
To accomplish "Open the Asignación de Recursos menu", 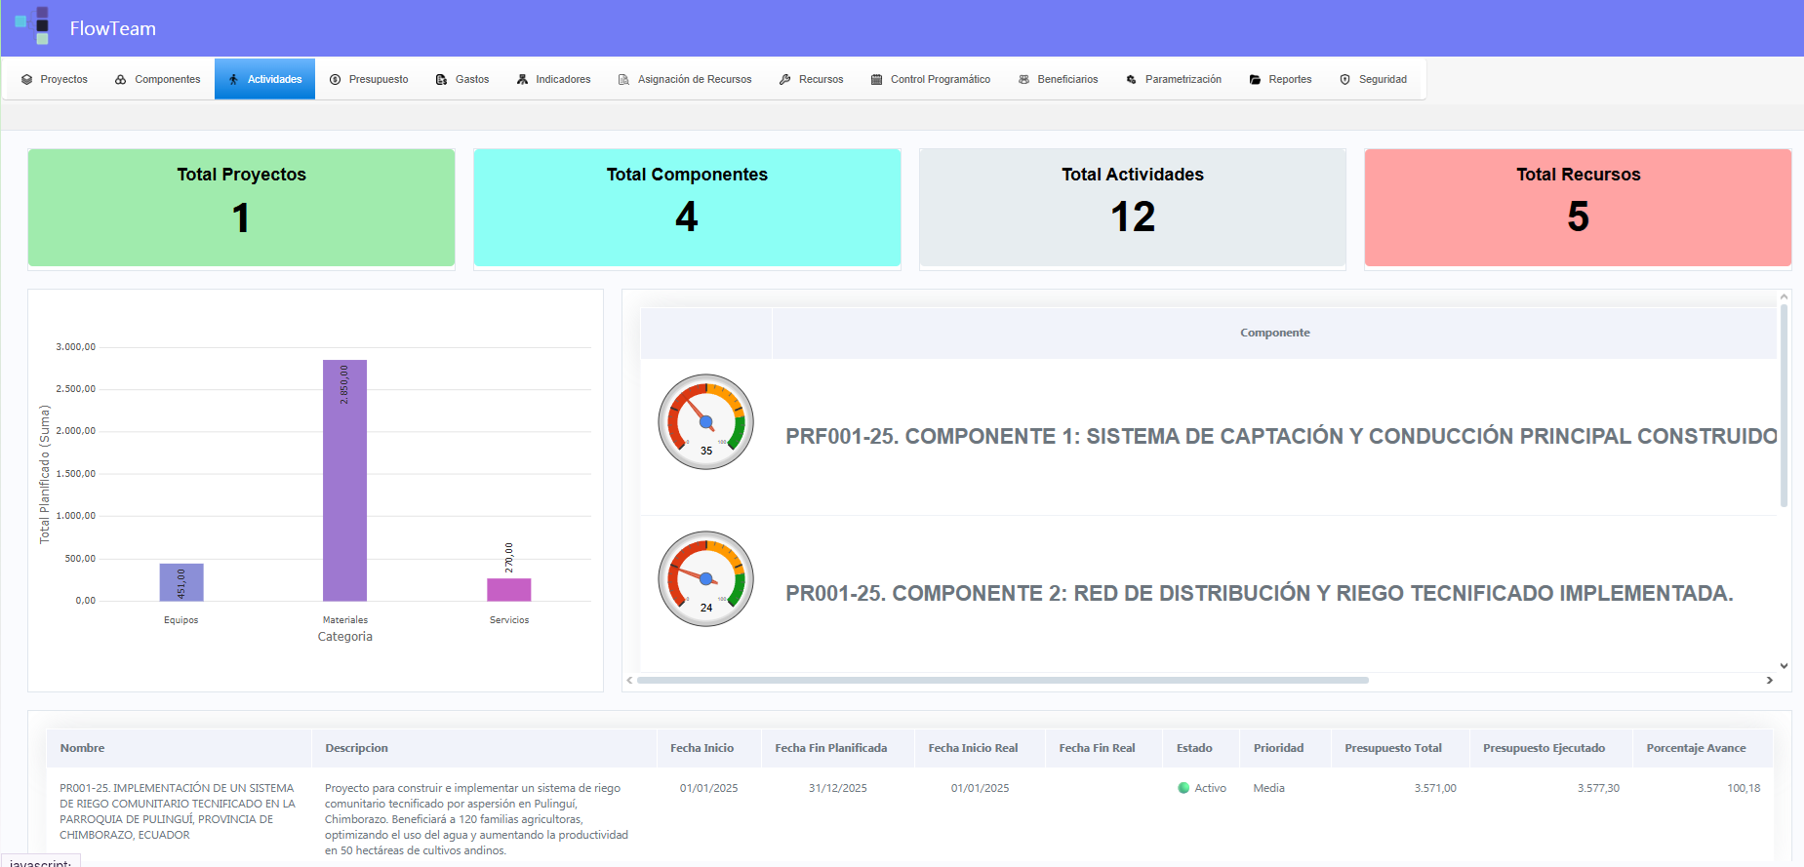I will 694,80.
